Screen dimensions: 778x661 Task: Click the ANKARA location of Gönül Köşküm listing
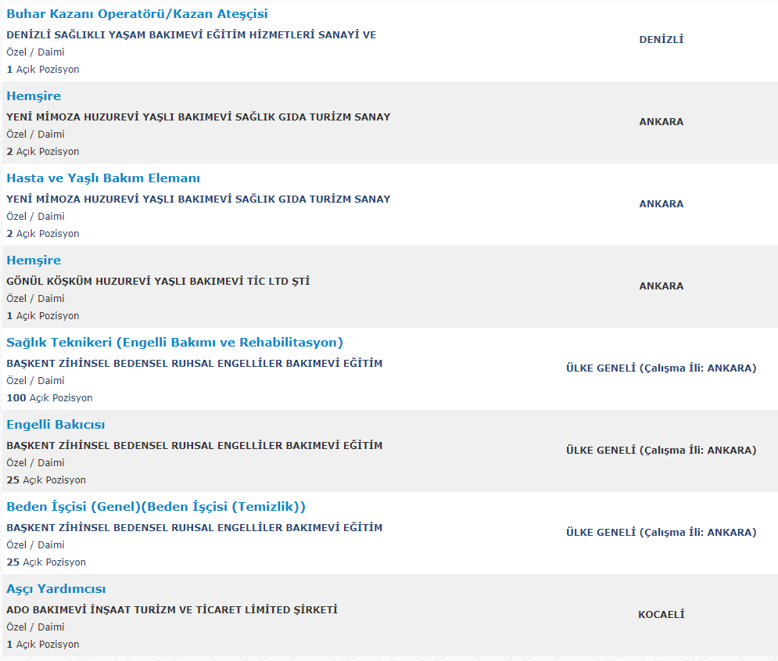(x=661, y=286)
